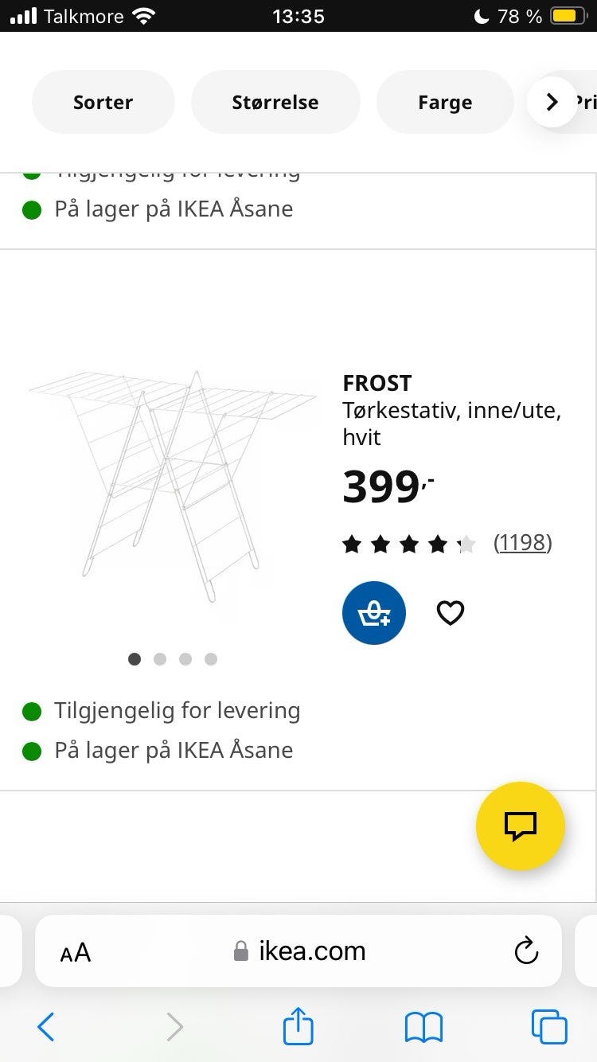
Task: Show more filters with right chevron
Action: pyautogui.click(x=552, y=102)
